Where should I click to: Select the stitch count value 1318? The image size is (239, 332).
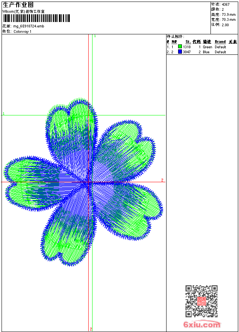187,47
